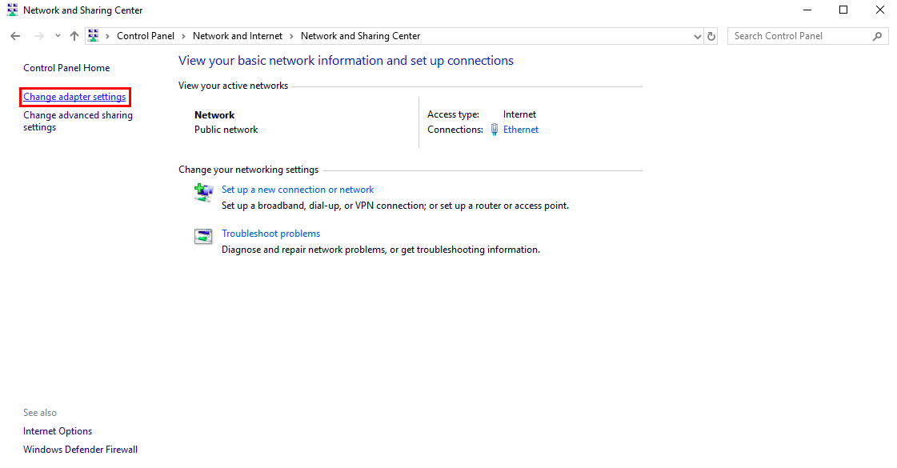The image size is (897, 468).
Task: Click the Back navigation arrow
Action: click(x=15, y=36)
